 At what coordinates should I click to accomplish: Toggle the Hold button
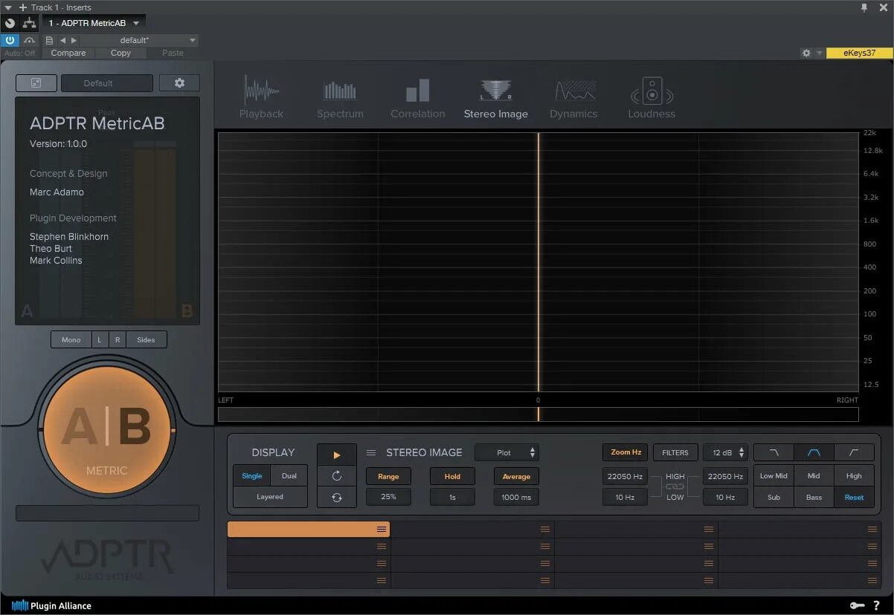click(452, 476)
